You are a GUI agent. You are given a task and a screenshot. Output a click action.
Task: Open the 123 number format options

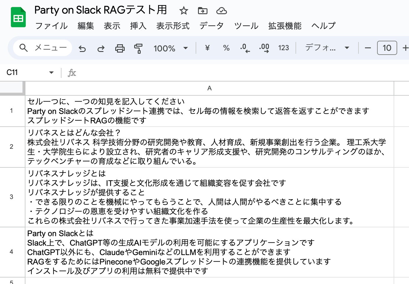click(283, 48)
